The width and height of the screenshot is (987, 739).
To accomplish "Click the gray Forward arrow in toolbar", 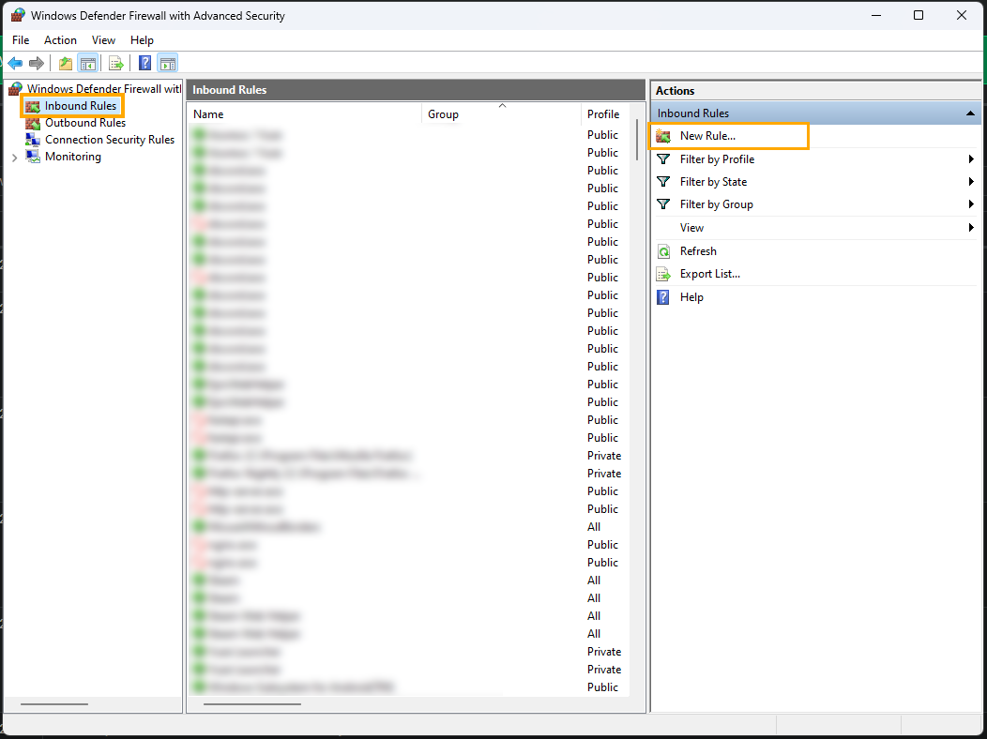I will (x=37, y=63).
